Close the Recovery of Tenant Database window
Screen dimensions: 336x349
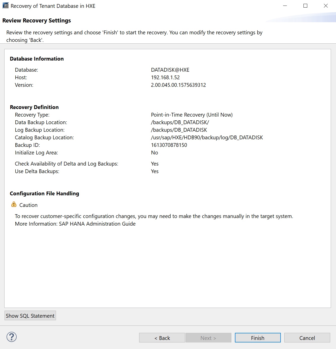point(326,6)
